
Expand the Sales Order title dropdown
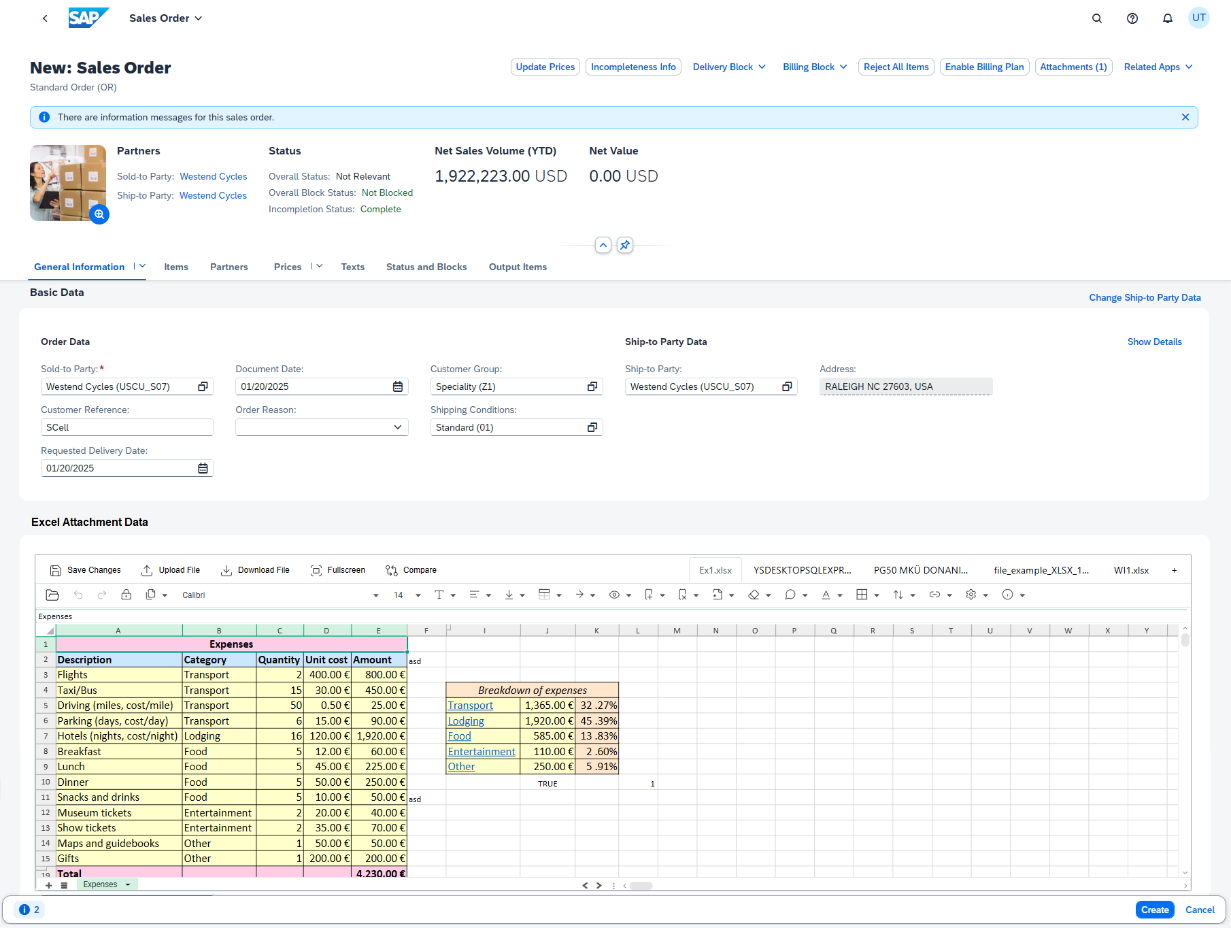(198, 18)
